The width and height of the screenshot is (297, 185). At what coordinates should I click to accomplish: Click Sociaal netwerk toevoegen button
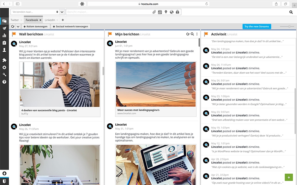[x=71, y=27]
